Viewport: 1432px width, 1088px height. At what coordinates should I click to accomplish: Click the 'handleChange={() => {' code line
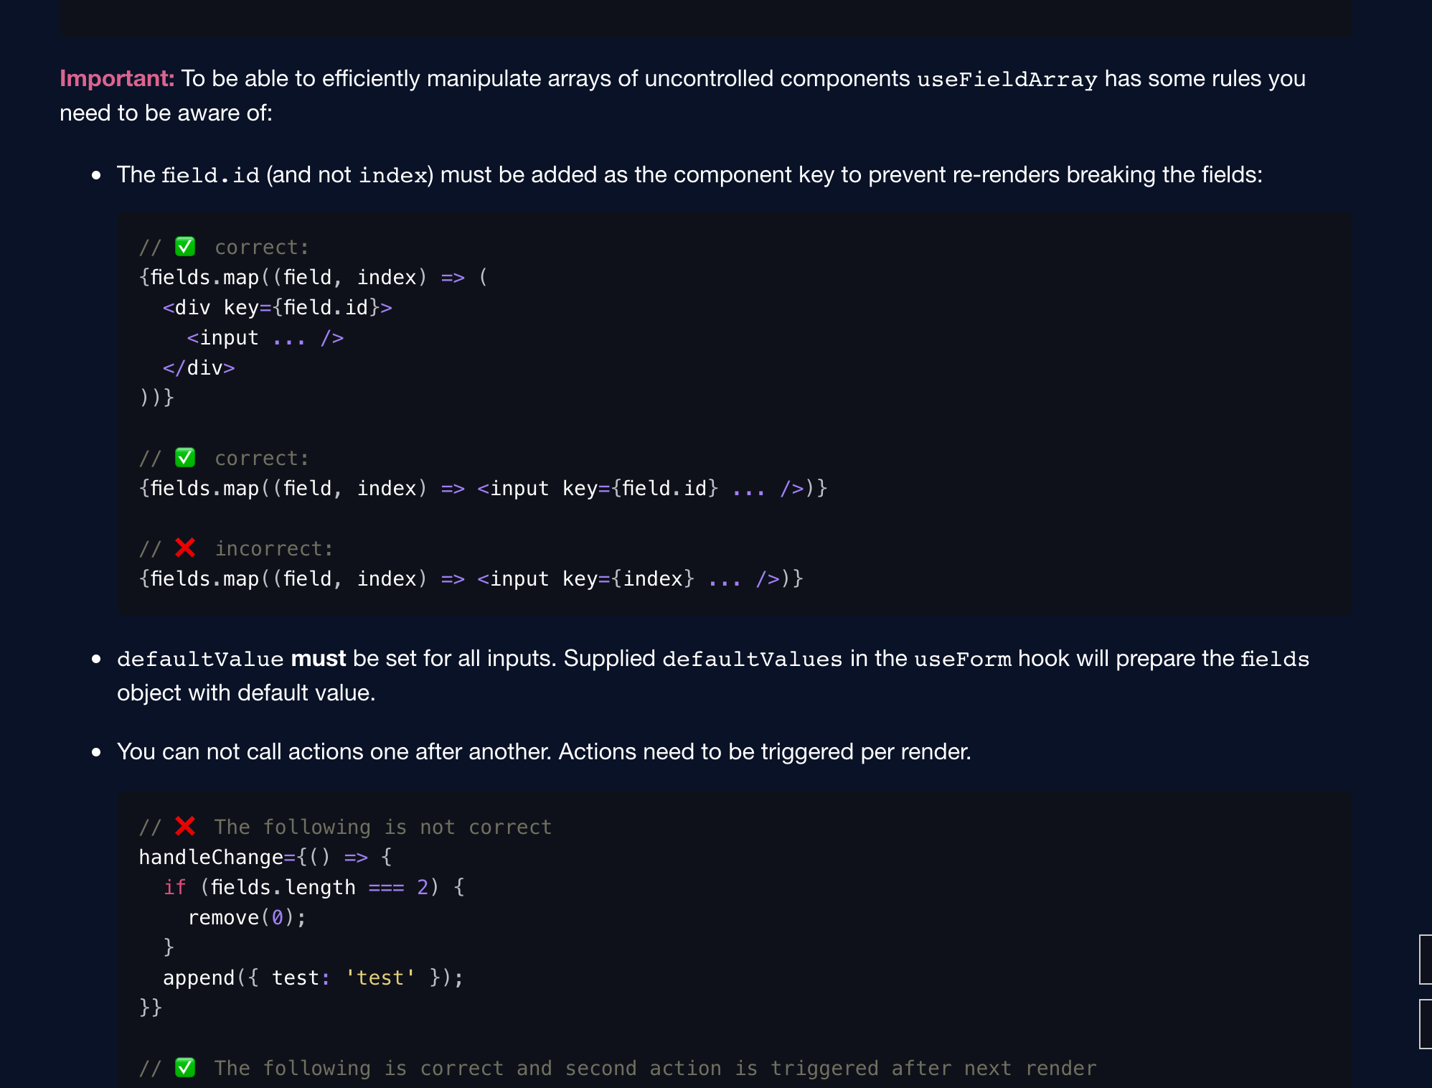tap(265, 858)
